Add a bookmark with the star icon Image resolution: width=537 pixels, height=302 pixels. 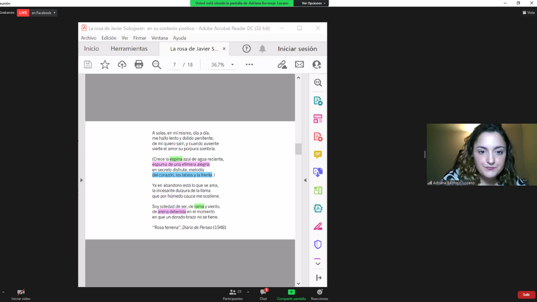[x=105, y=65]
